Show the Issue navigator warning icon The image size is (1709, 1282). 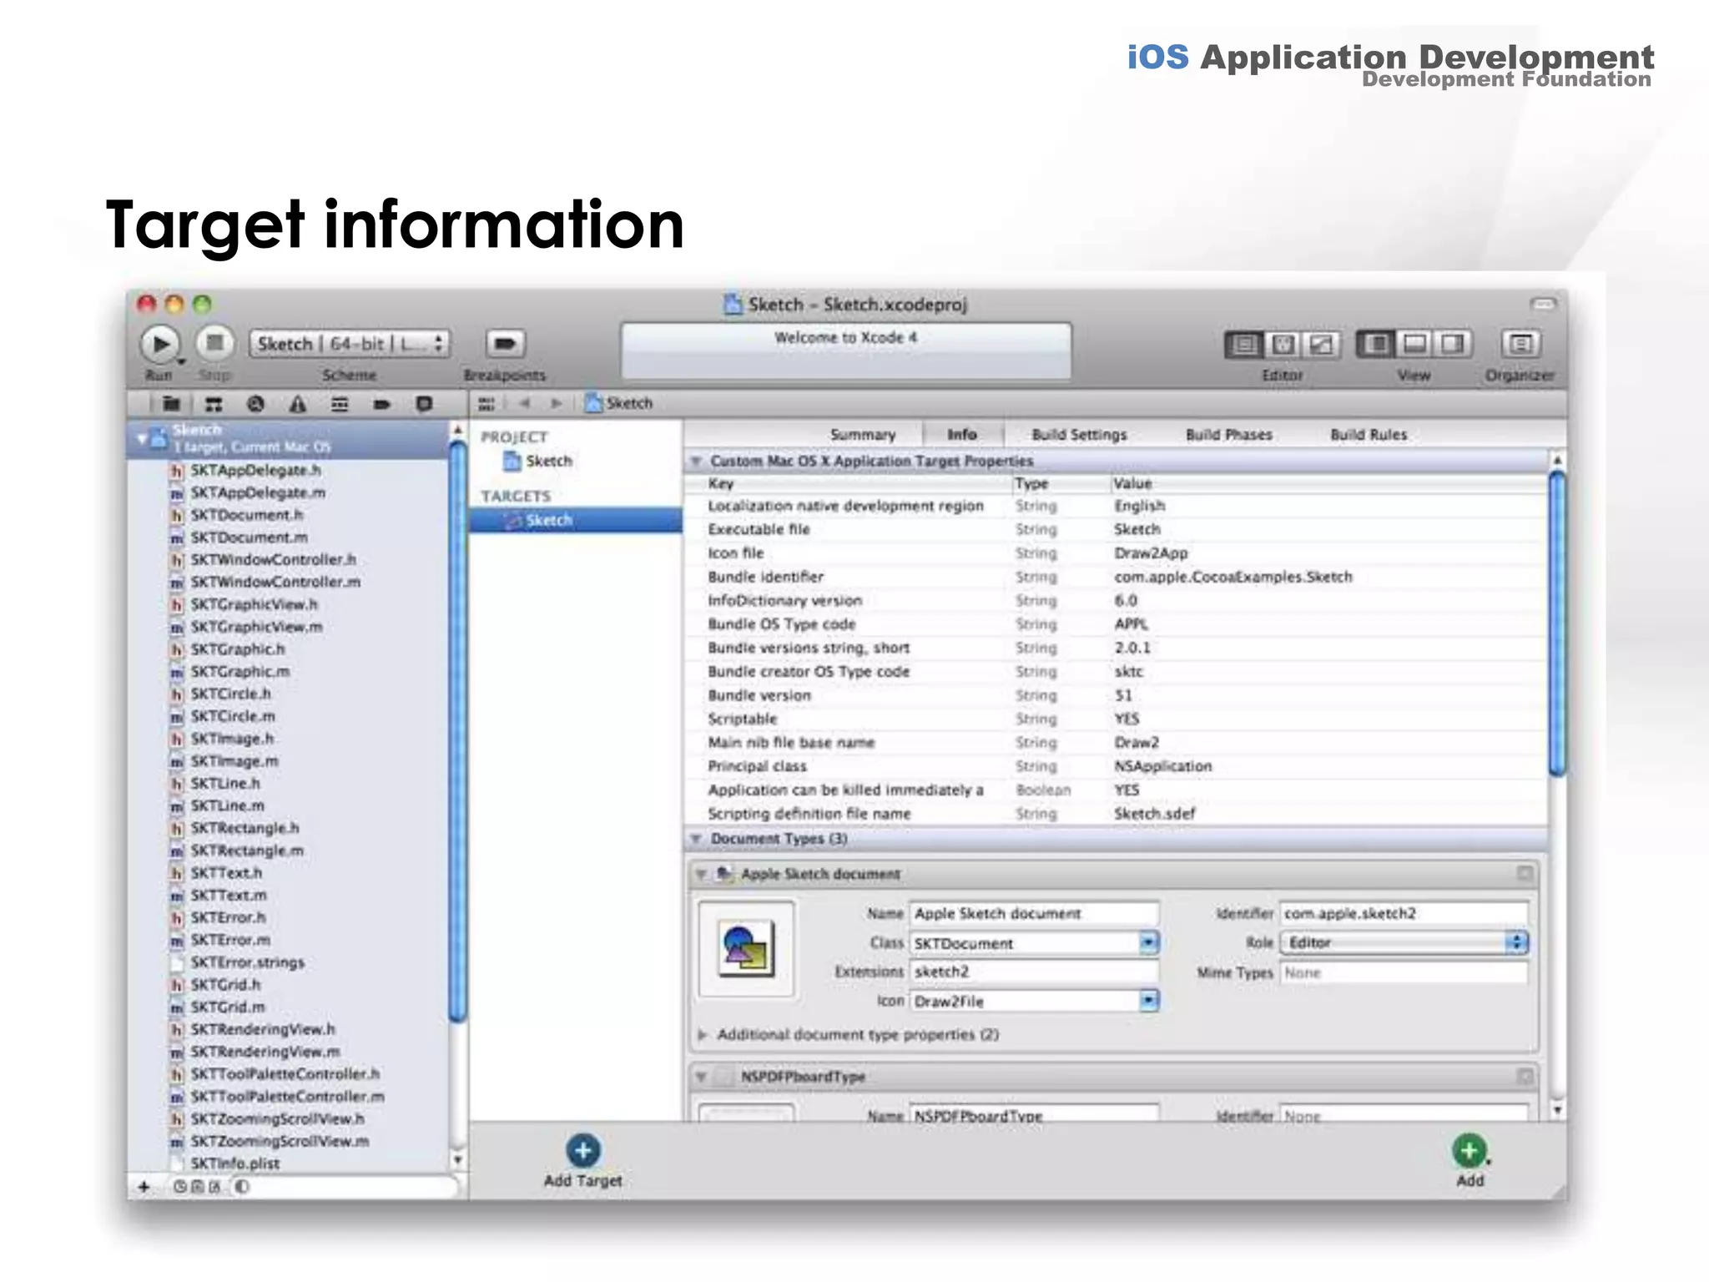click(x=297, y=404)
